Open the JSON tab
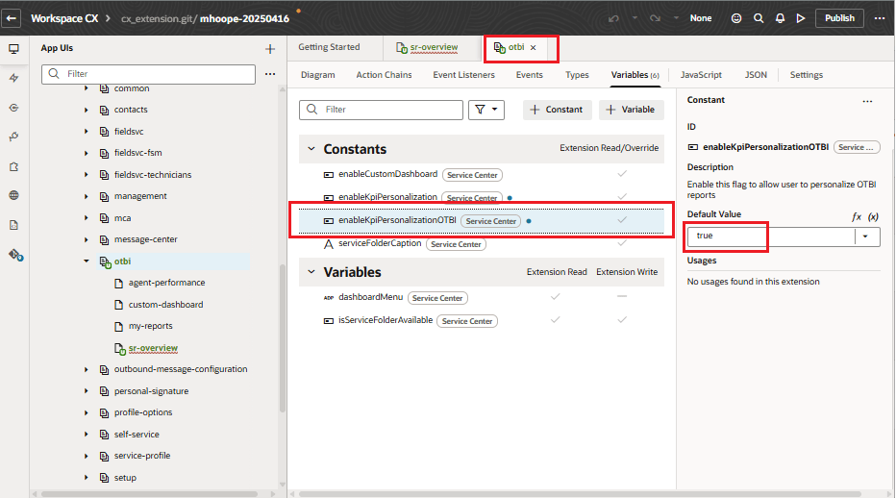 [x=756, y=75]
